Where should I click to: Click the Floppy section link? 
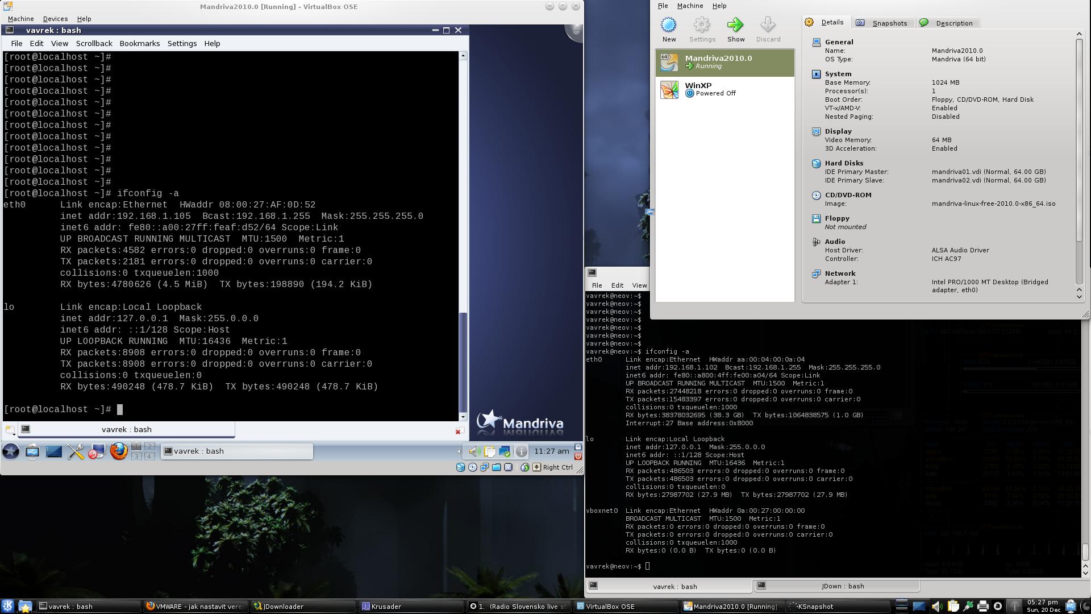837,218
